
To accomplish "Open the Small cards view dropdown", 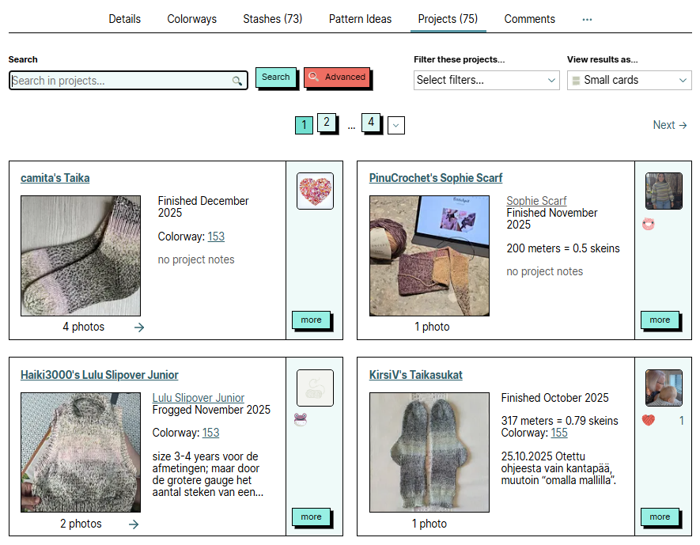I will pos(629,80).
